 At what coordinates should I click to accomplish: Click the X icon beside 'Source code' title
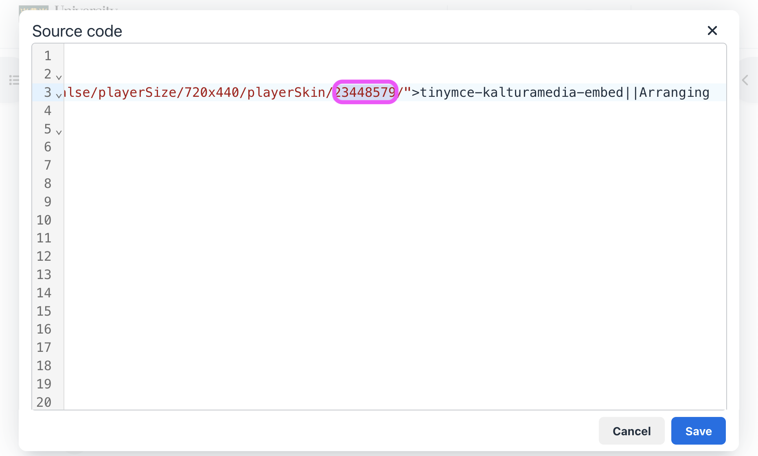(x=712, y=31)
